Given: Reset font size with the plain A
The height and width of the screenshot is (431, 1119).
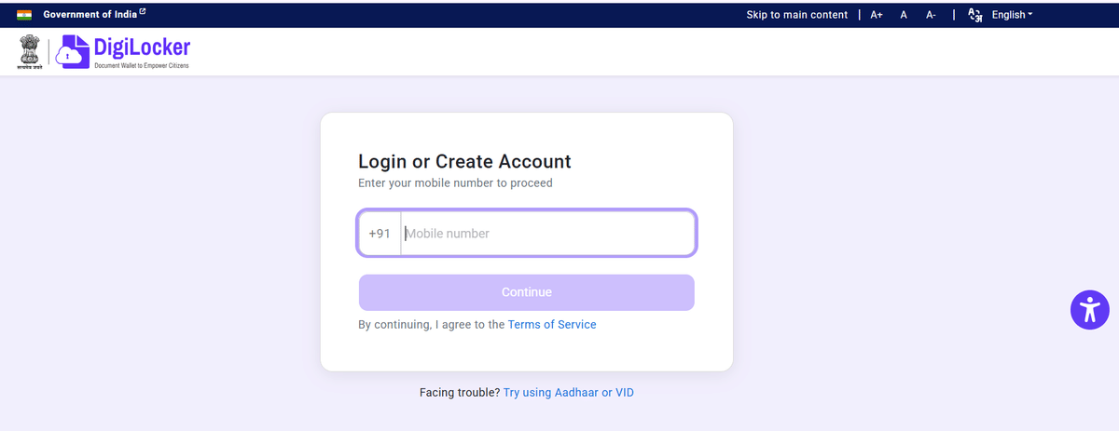Looking at the screenshot, I should pos(904,15).
